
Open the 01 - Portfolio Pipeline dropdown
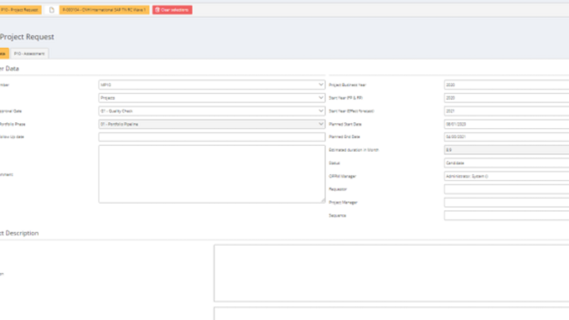(x=211, y=124)
